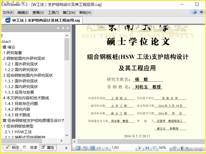Go to previous page
206x154 pixels.
(107, 148)
